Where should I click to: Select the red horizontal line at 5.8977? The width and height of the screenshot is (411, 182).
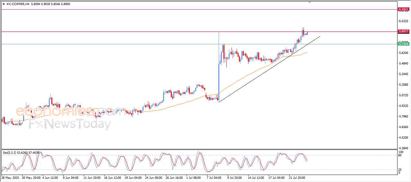coord(199,31)
